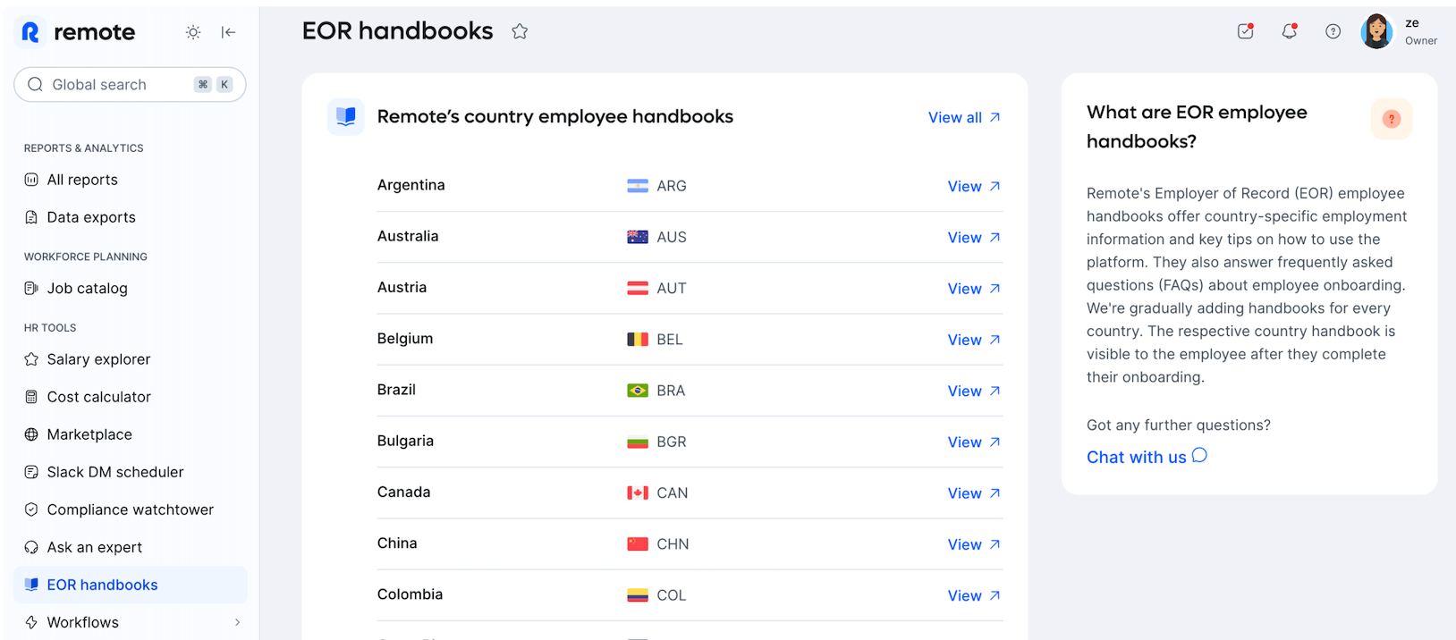The height and width of the screenshot is (640, 1456).
Task: Open the user profile avatar
Action: pos(1376,31)
